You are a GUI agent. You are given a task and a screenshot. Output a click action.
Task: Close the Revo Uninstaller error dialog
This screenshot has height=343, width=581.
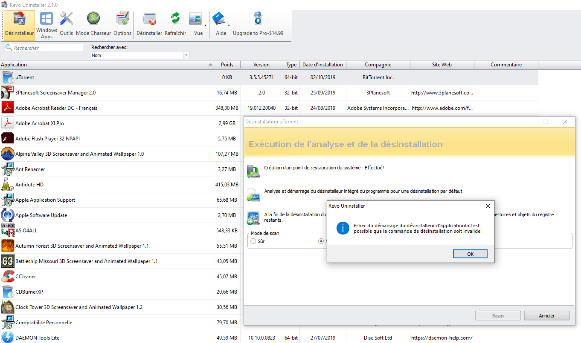pyautogui.click(x=488, y=206)
